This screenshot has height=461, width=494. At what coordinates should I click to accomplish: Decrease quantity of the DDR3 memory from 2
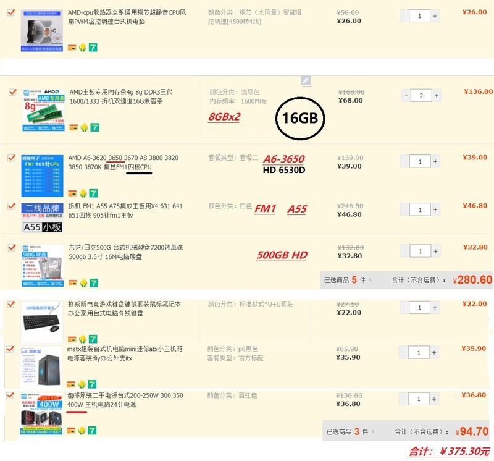pos(406,96)
